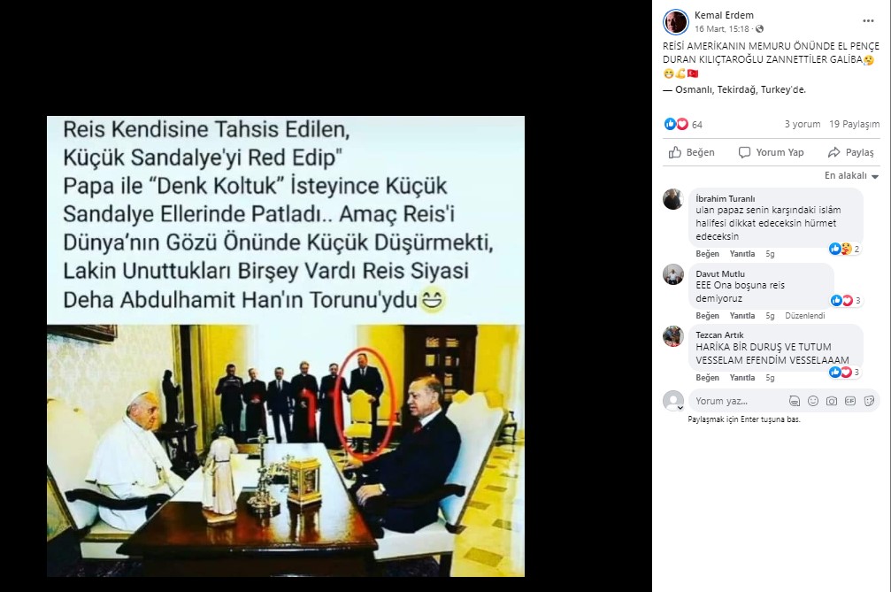Click the sticker icon in comment box
The width and height of the screenshot is (891, 592).
tap(869, 401)
